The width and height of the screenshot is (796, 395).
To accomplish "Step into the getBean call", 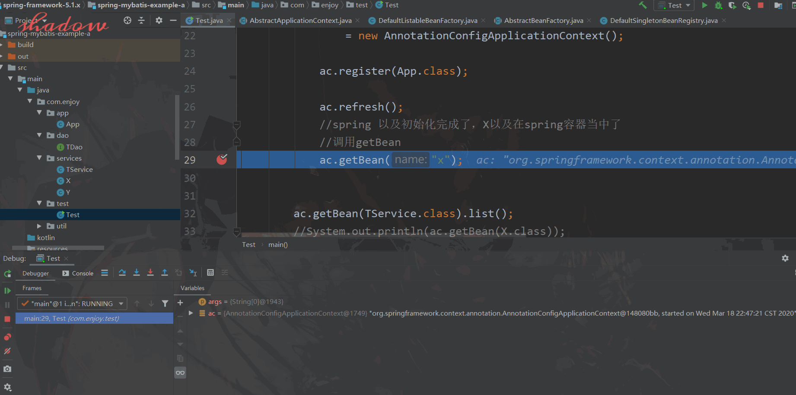I will pos(137,273).
